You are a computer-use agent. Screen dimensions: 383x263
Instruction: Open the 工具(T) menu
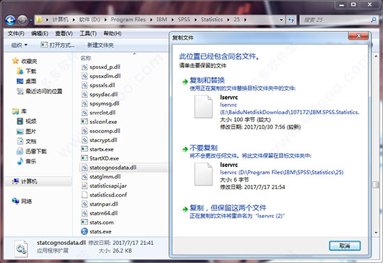[88, 33]
